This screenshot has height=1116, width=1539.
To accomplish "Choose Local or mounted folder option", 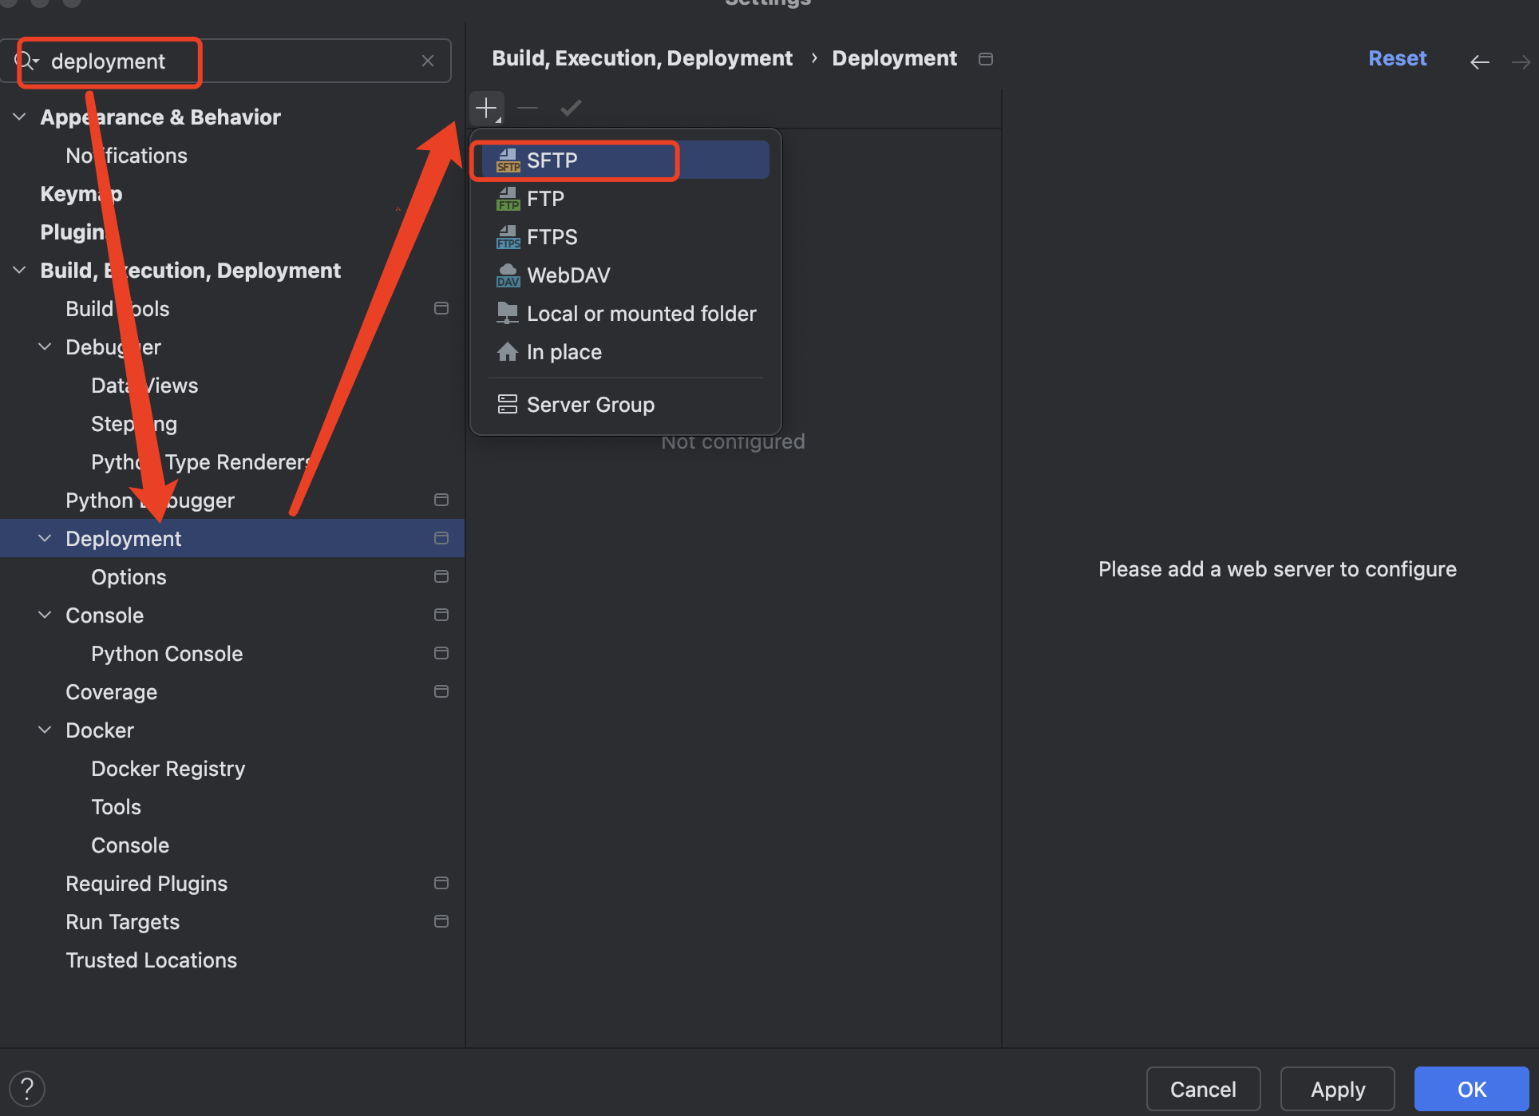I will tap(640, 314).
